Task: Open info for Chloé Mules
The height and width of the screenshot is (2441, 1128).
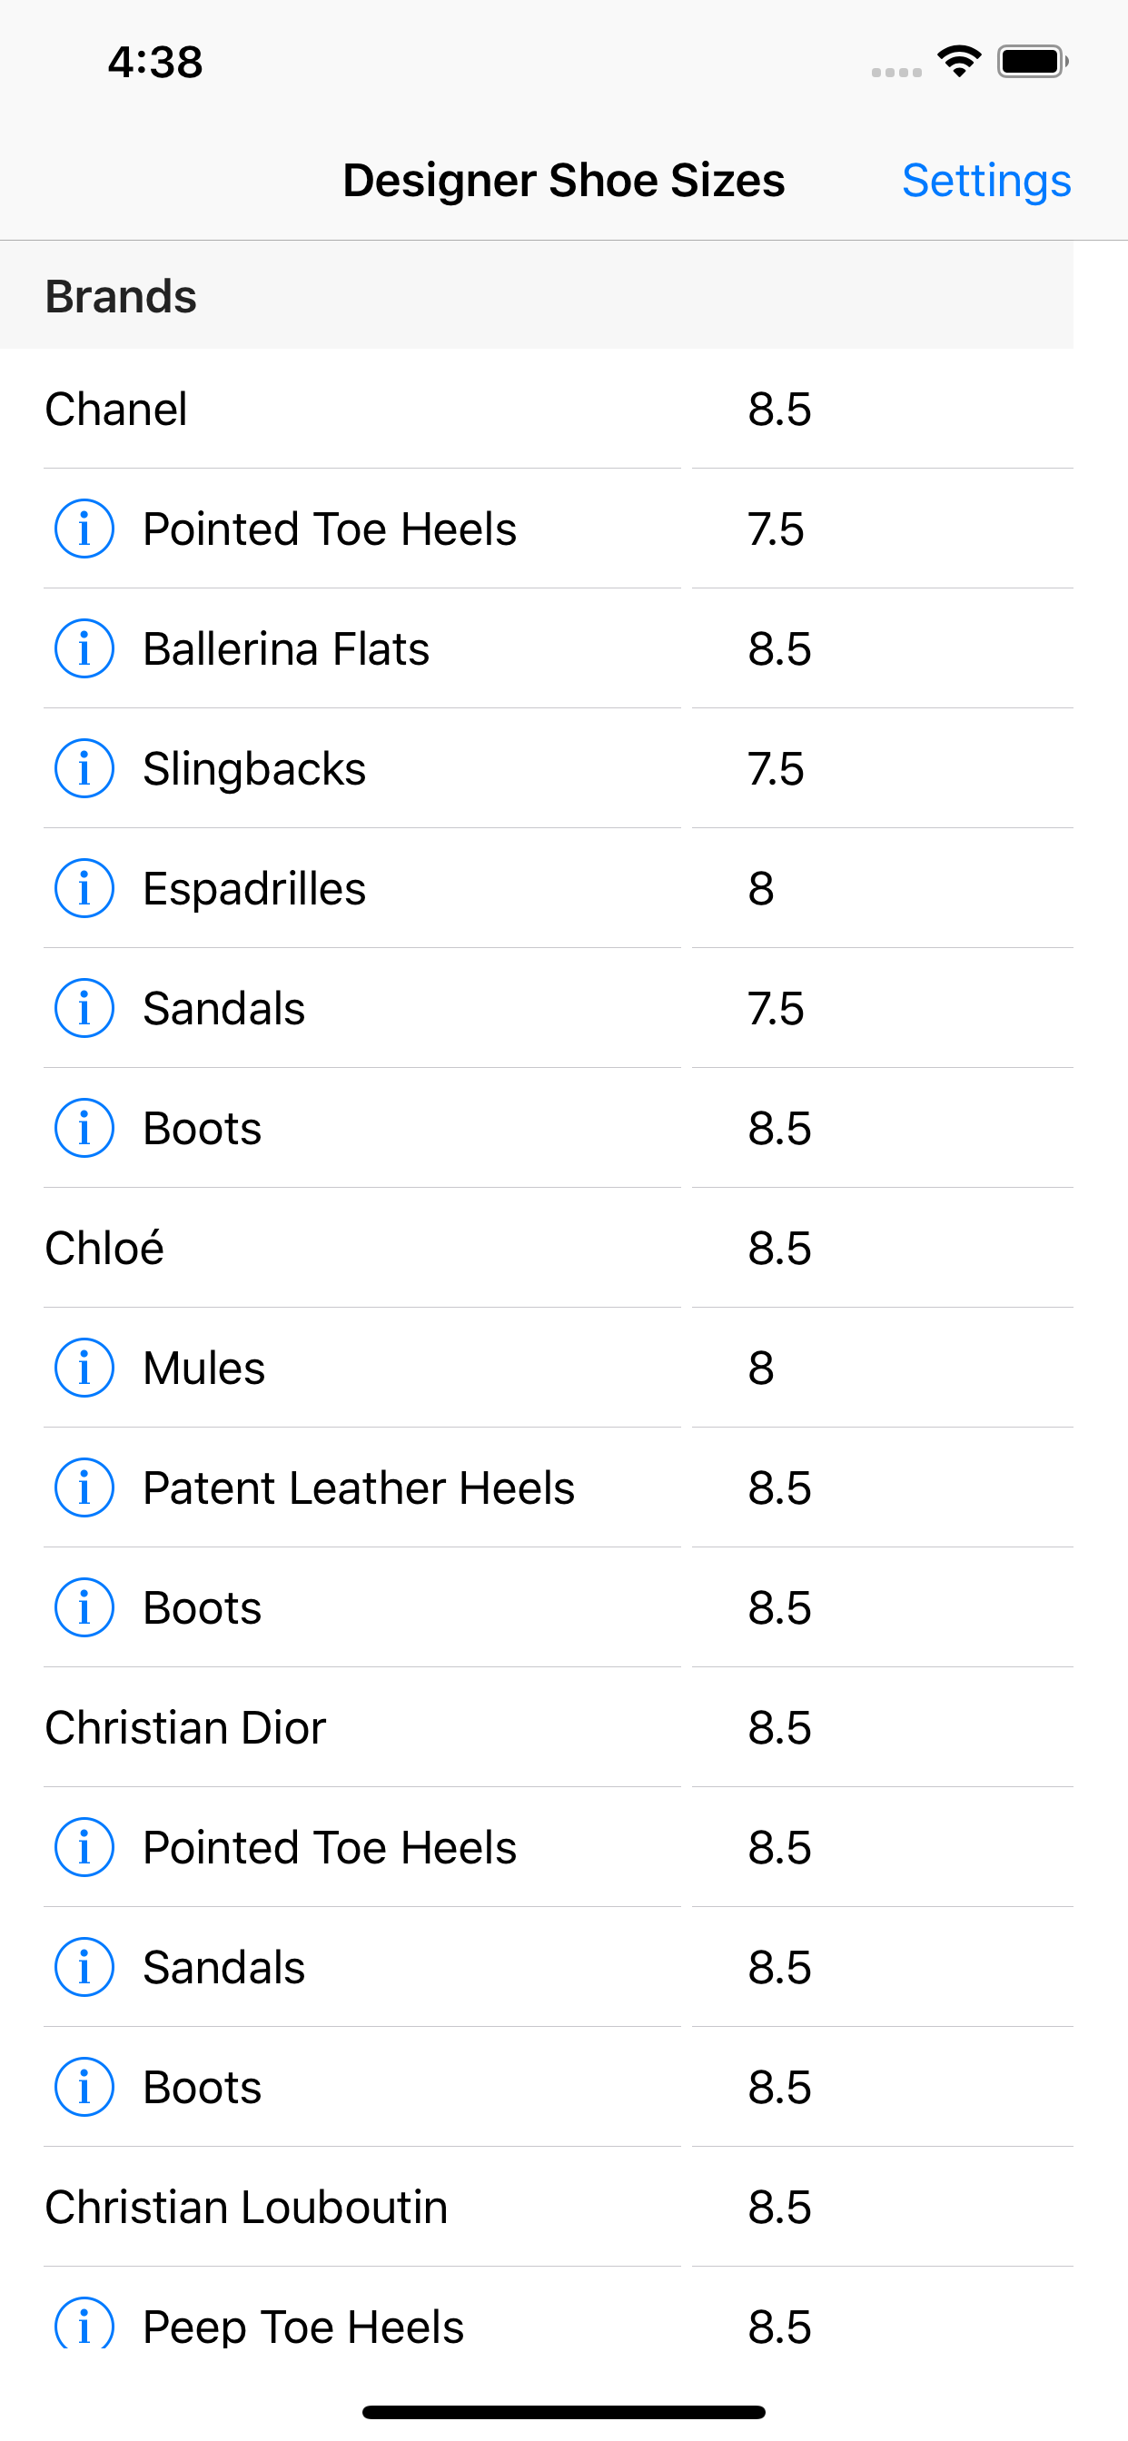Action: (84, 1369)
